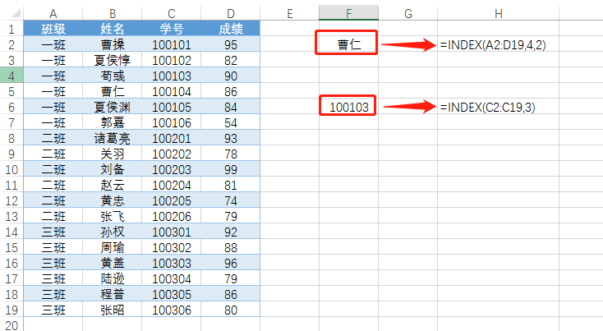The width and height of the screenshot is (603, 331).
Task: Select cell containing 赵云
Action: tap(113, 186)
